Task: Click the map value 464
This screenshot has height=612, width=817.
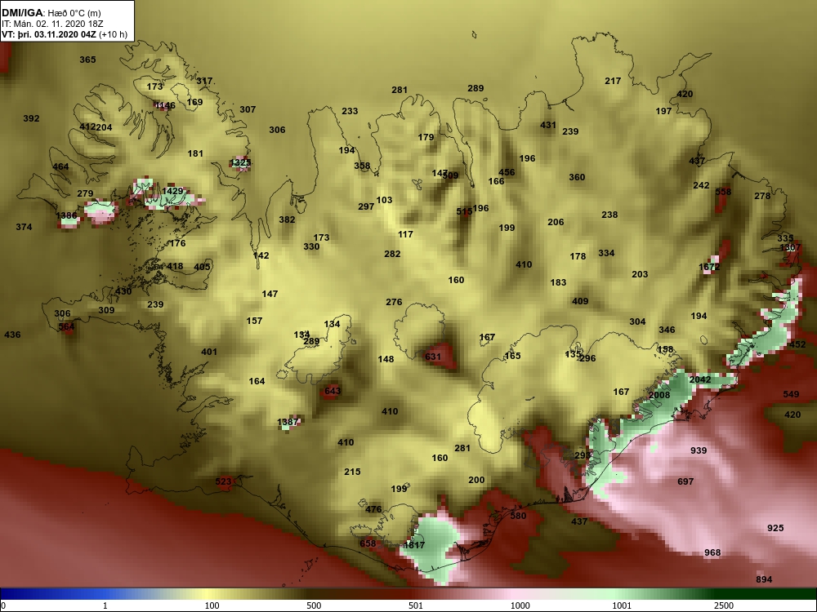Action: pos(60,167)
